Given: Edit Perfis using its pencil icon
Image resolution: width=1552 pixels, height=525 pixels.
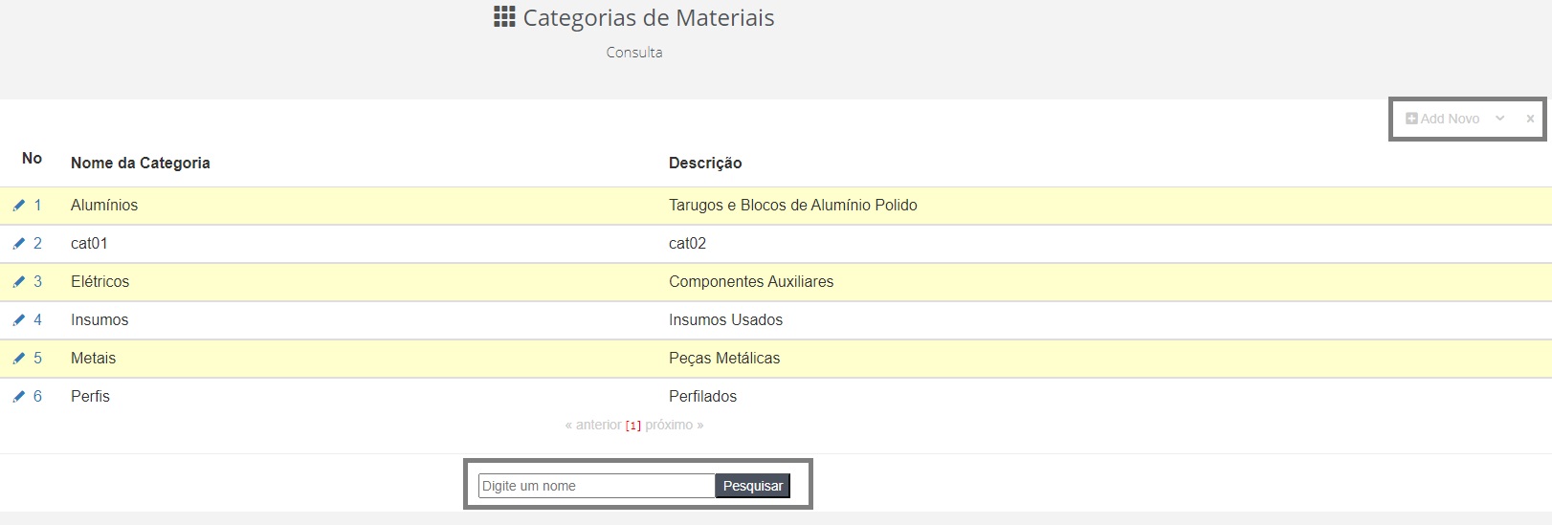Looking at the screenshot, I should click(x=18, y=397).
